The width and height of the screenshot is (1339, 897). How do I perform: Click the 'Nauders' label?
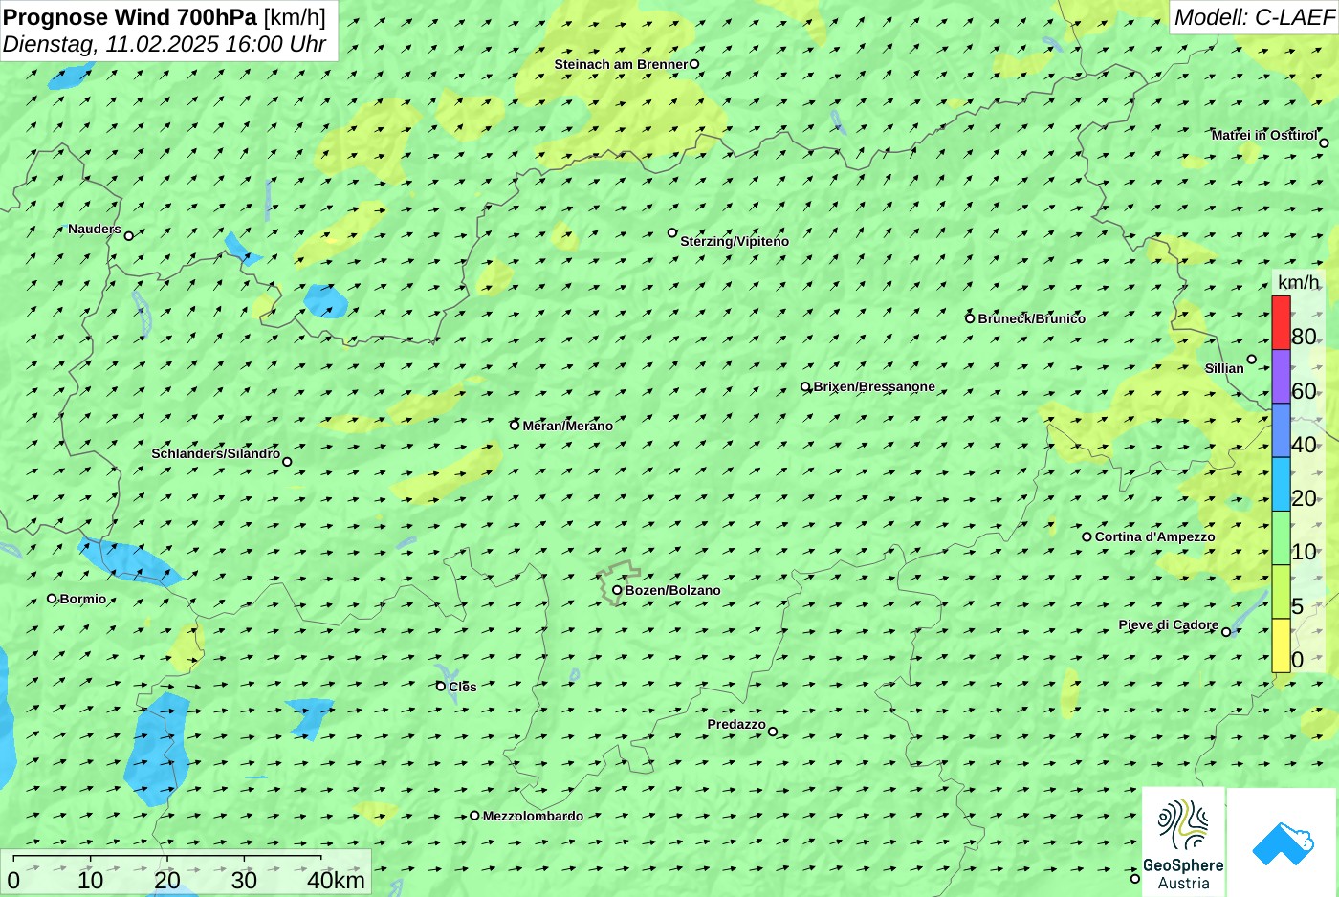coord(95,229)
